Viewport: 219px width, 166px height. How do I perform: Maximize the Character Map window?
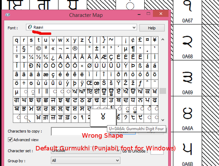pos(148,13)
